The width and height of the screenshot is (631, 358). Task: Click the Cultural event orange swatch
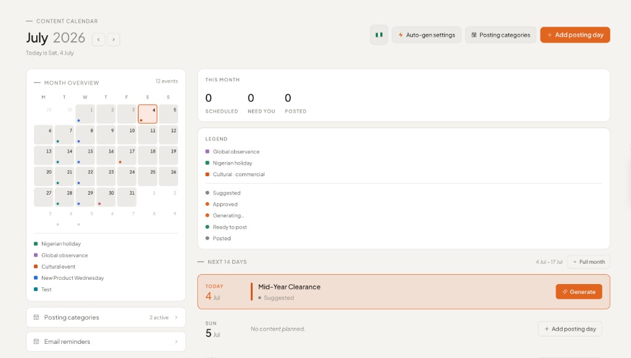36,267
